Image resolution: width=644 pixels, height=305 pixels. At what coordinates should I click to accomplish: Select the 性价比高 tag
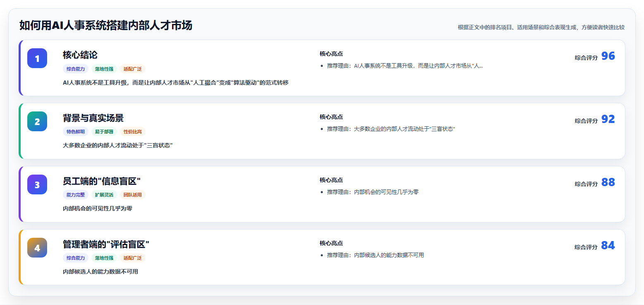pyautogui.click(x=133, y=132)
